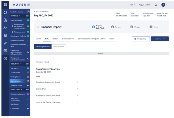Collapse the Compilation Journey panel

(x=28, y=12)
